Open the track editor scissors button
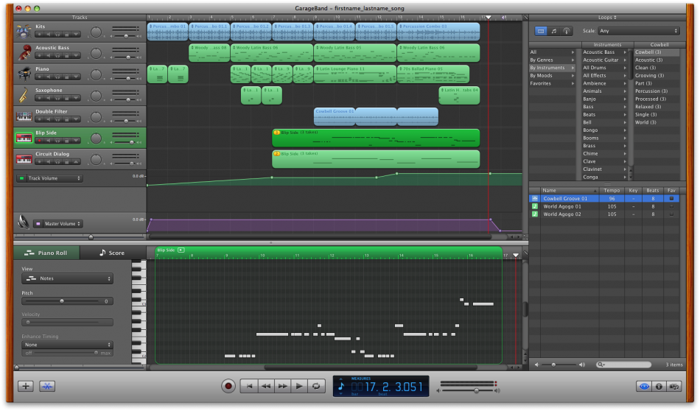700x411 pixels. coord(47,386)
